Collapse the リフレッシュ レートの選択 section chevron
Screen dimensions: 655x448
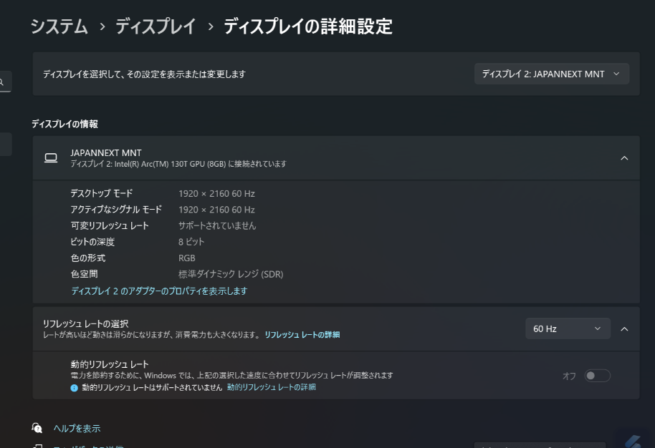click(624, 329)
